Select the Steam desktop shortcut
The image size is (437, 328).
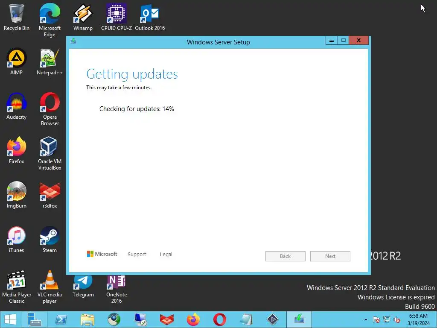coord(50,240)
